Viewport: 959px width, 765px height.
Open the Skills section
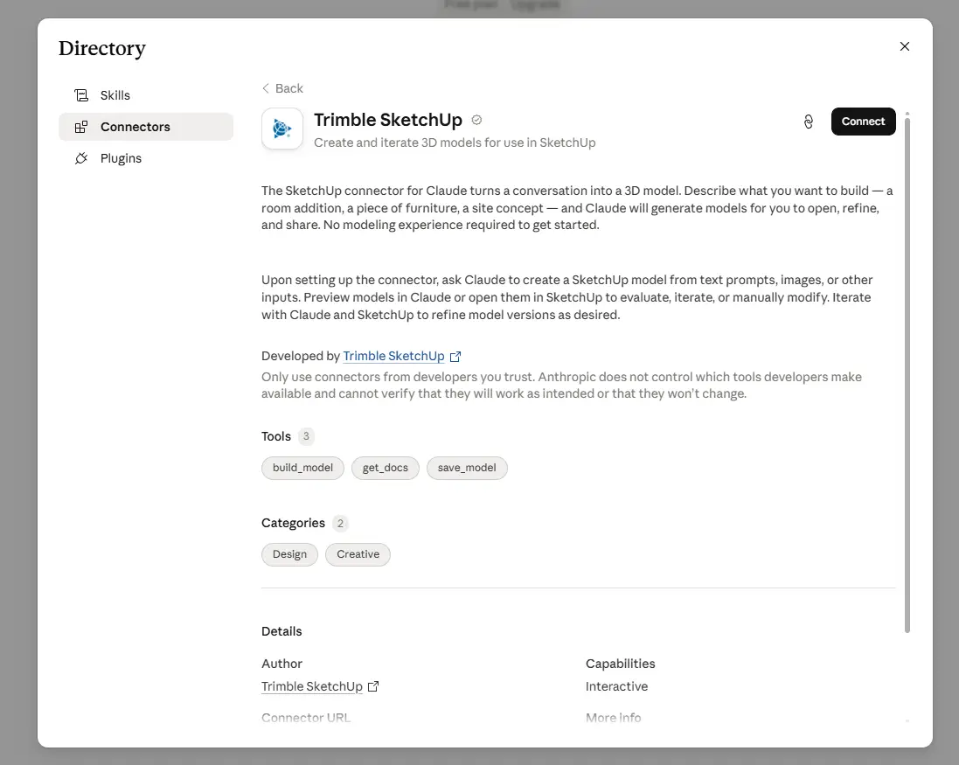146,95
